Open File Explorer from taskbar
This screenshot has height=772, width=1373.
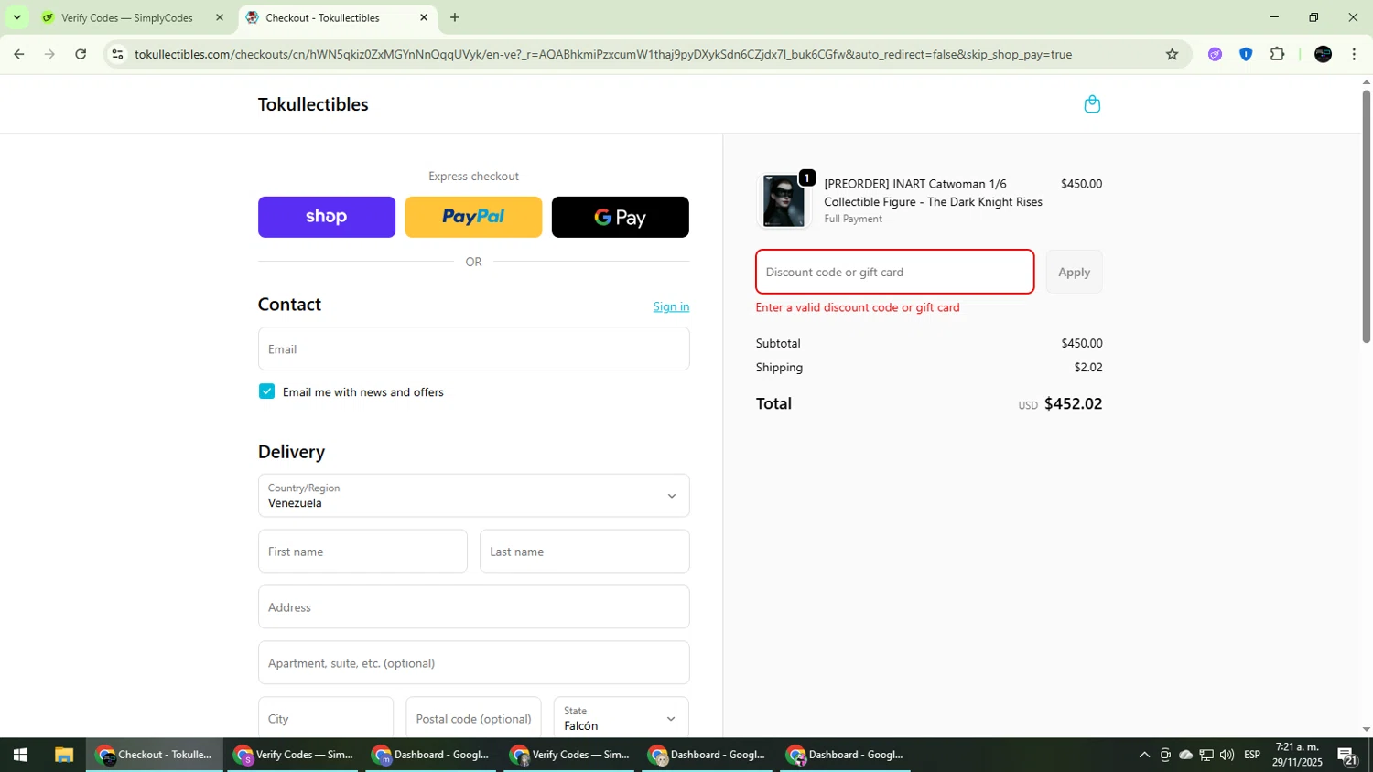[63, 755]
